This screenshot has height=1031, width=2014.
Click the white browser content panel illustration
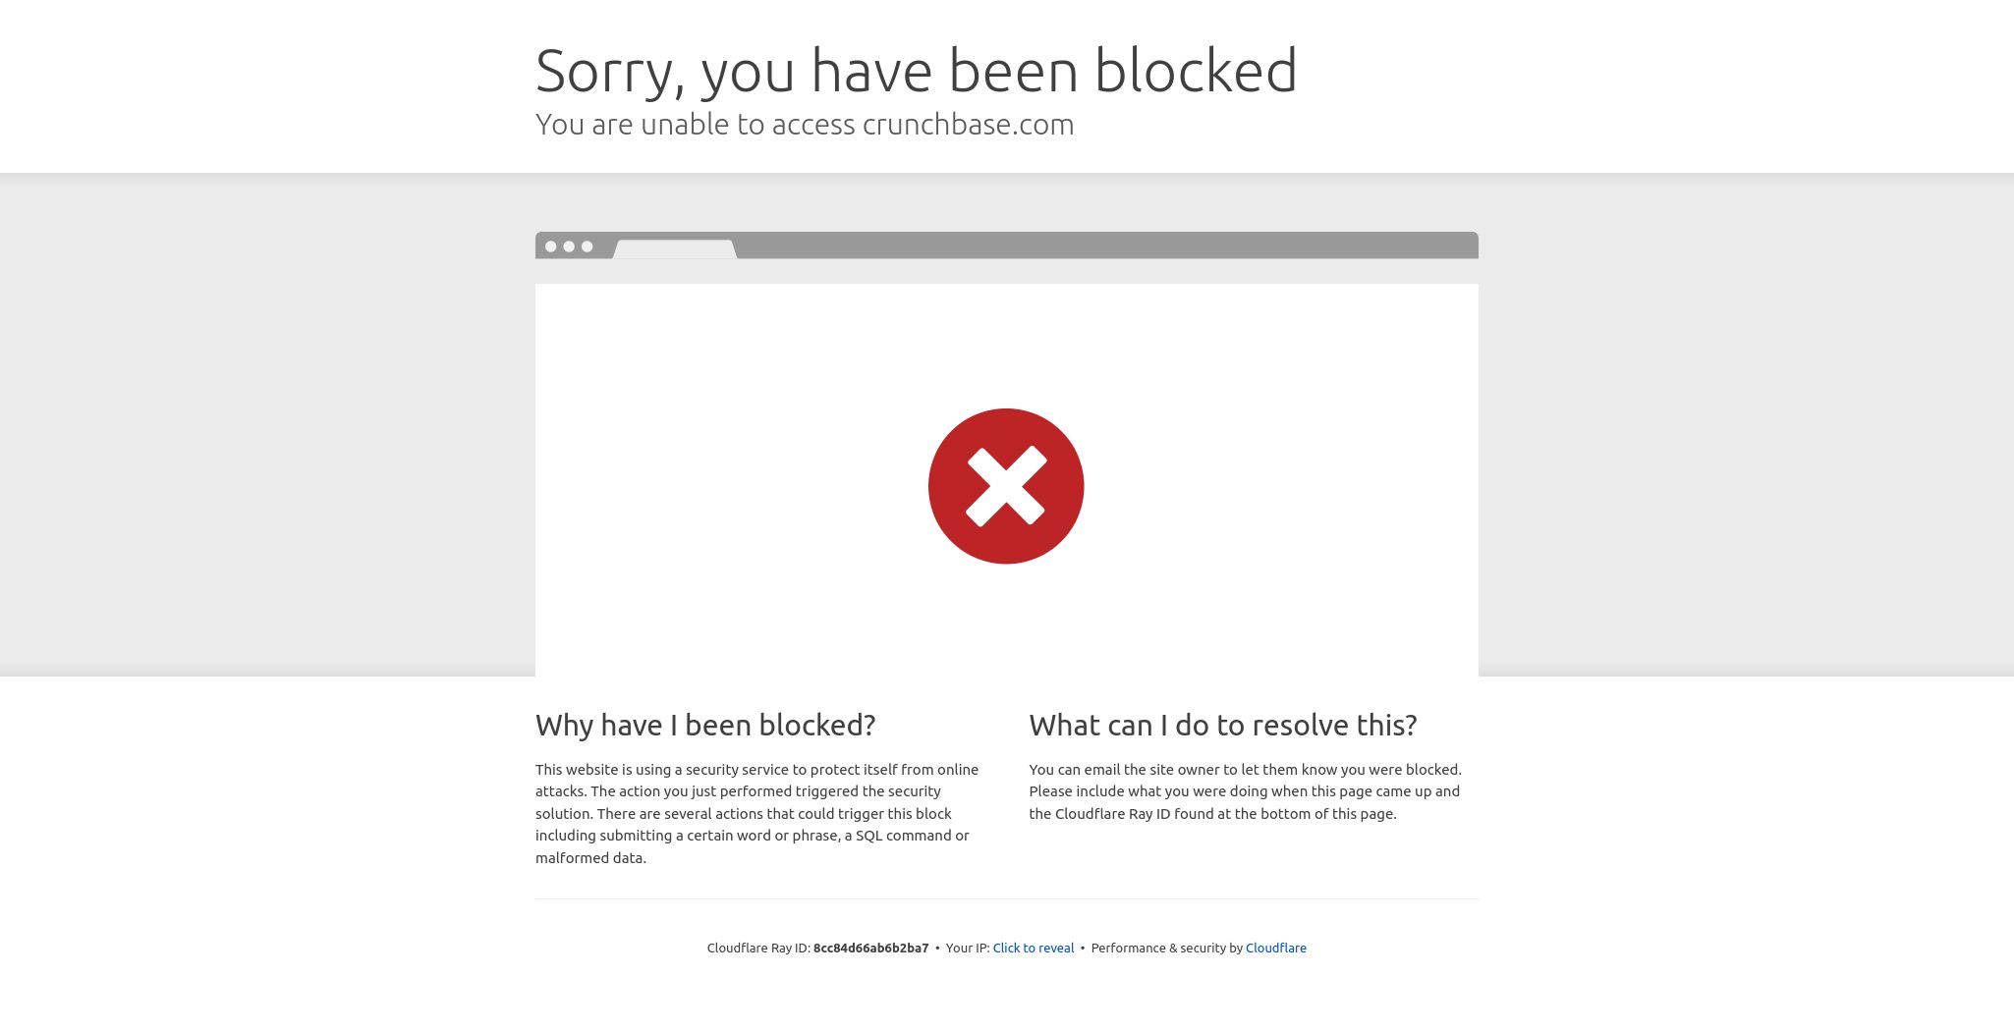point(1007,480)
